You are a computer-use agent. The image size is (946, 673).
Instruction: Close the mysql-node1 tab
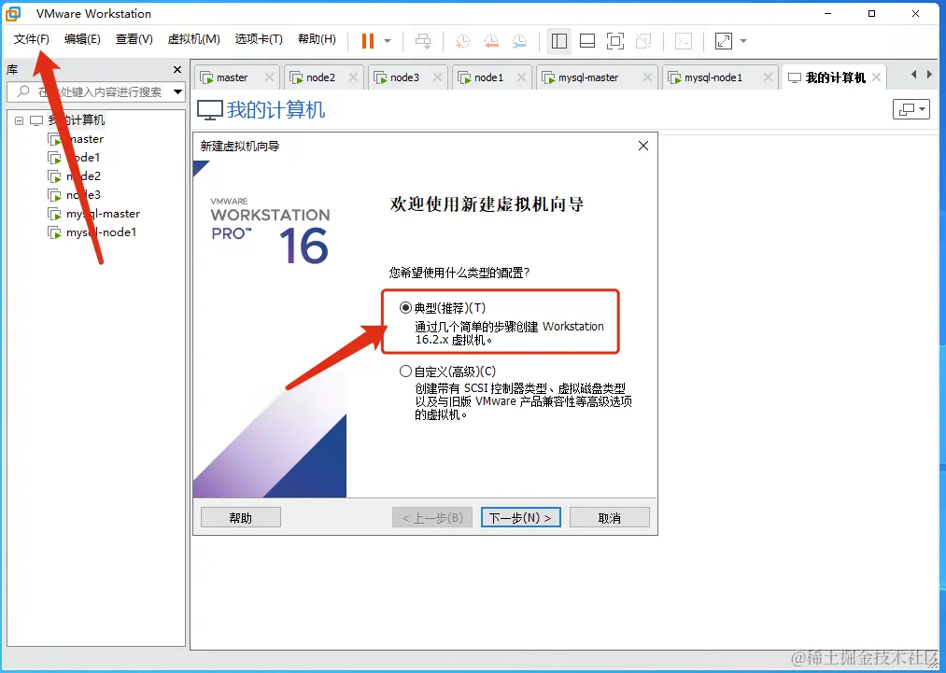[x=768, y=77]
